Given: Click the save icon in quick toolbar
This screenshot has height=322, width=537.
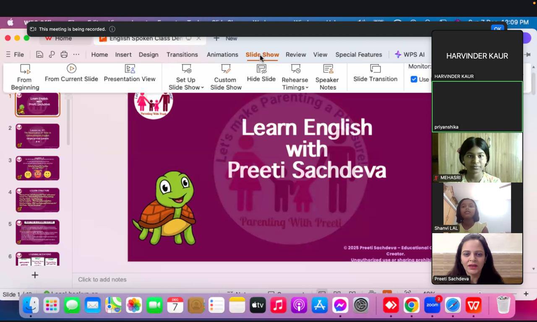Looking at the screenshot, I should [39, 55].
